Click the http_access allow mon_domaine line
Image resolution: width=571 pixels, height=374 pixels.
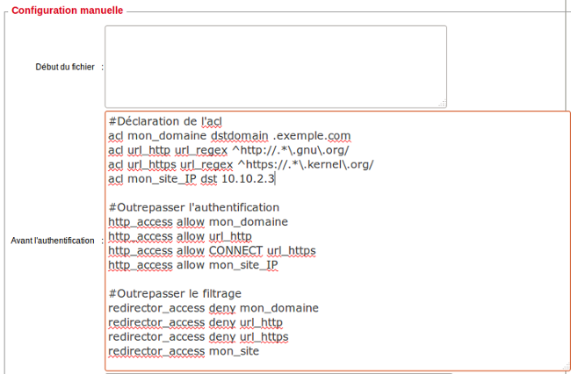(x=198, y=221)
